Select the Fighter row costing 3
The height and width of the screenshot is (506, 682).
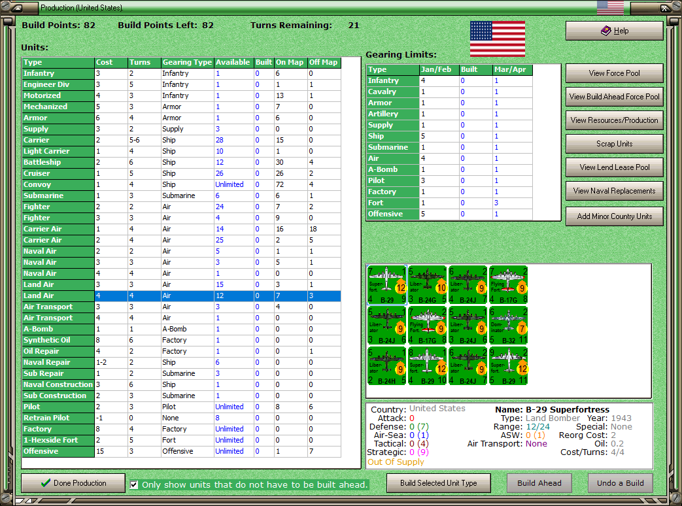point(181,218)
